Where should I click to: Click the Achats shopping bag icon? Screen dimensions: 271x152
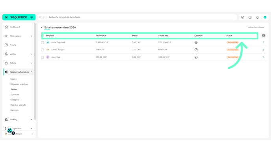6,63
